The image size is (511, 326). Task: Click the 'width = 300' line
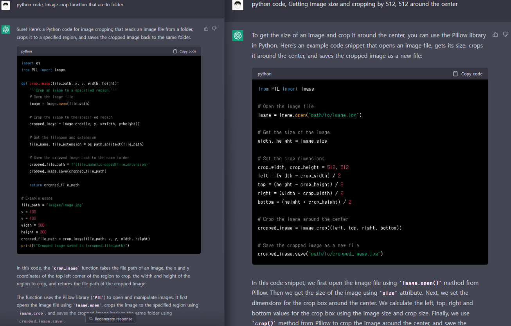click(x=33, y=225)
